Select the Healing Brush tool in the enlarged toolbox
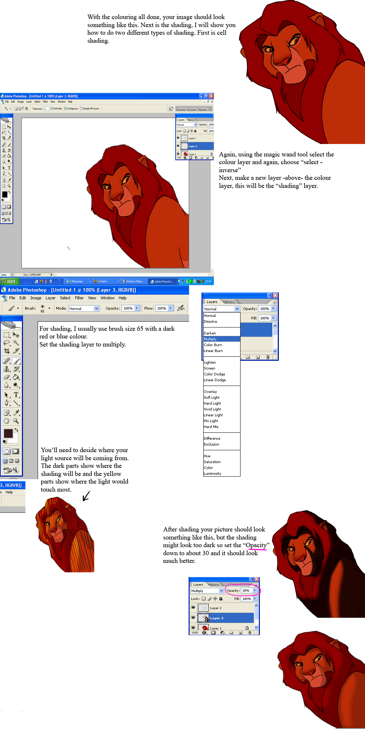 click(7, 361)
